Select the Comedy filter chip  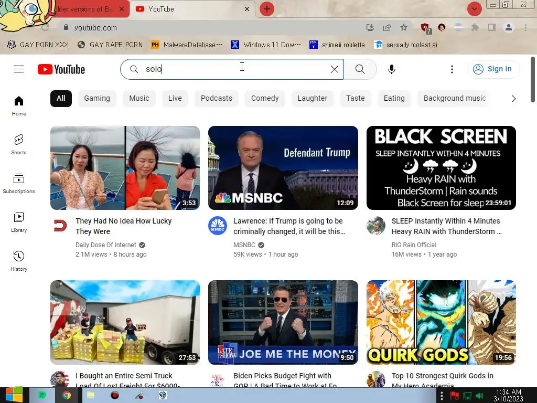tap(265, 98)
